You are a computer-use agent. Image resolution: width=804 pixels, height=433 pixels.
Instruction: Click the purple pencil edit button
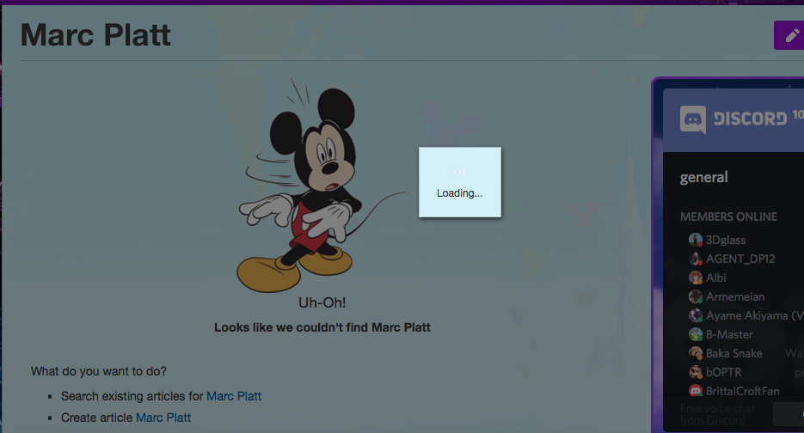click(x=789, y=35)
